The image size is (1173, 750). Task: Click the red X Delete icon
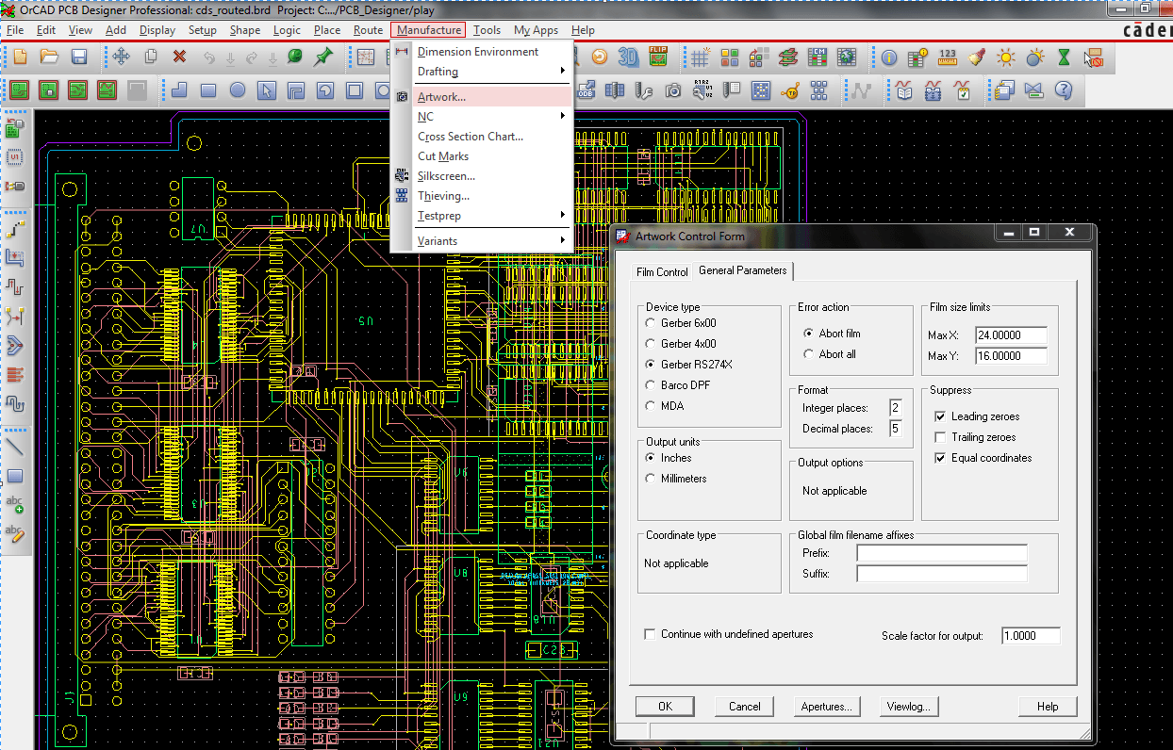coord(179,57)
